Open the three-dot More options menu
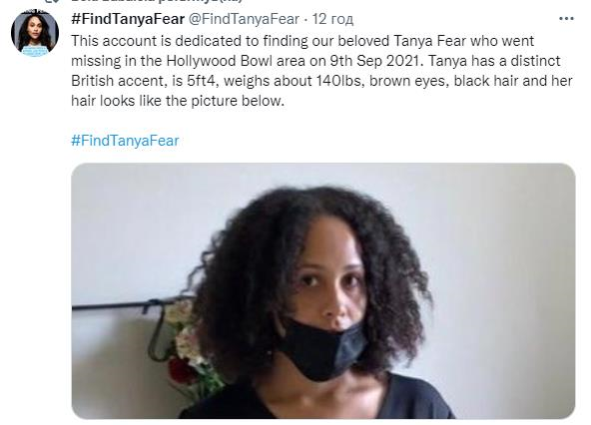 (566, 19)
